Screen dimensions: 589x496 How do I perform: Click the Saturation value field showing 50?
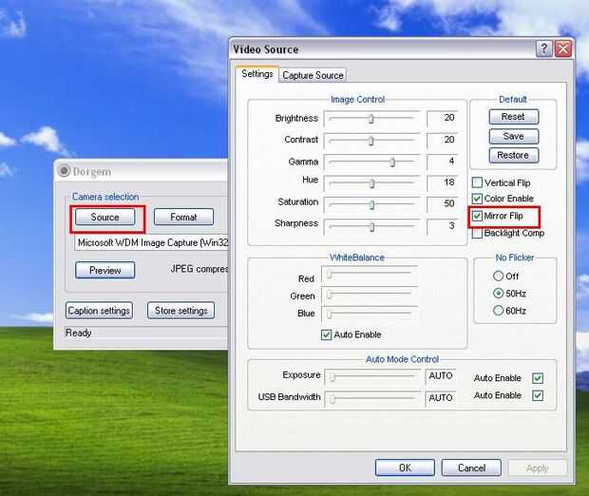tap(443, 204)
